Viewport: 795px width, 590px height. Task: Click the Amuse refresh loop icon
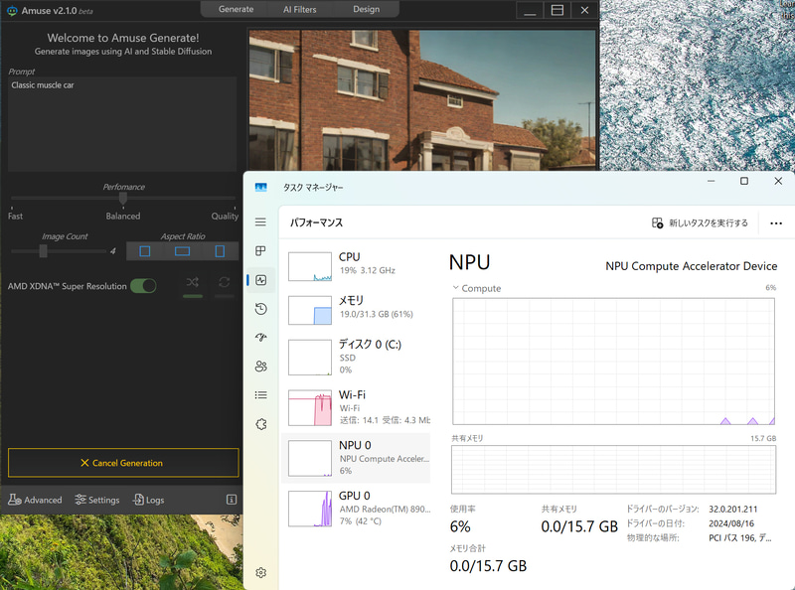pyautogui.click(x=225, y=282)
